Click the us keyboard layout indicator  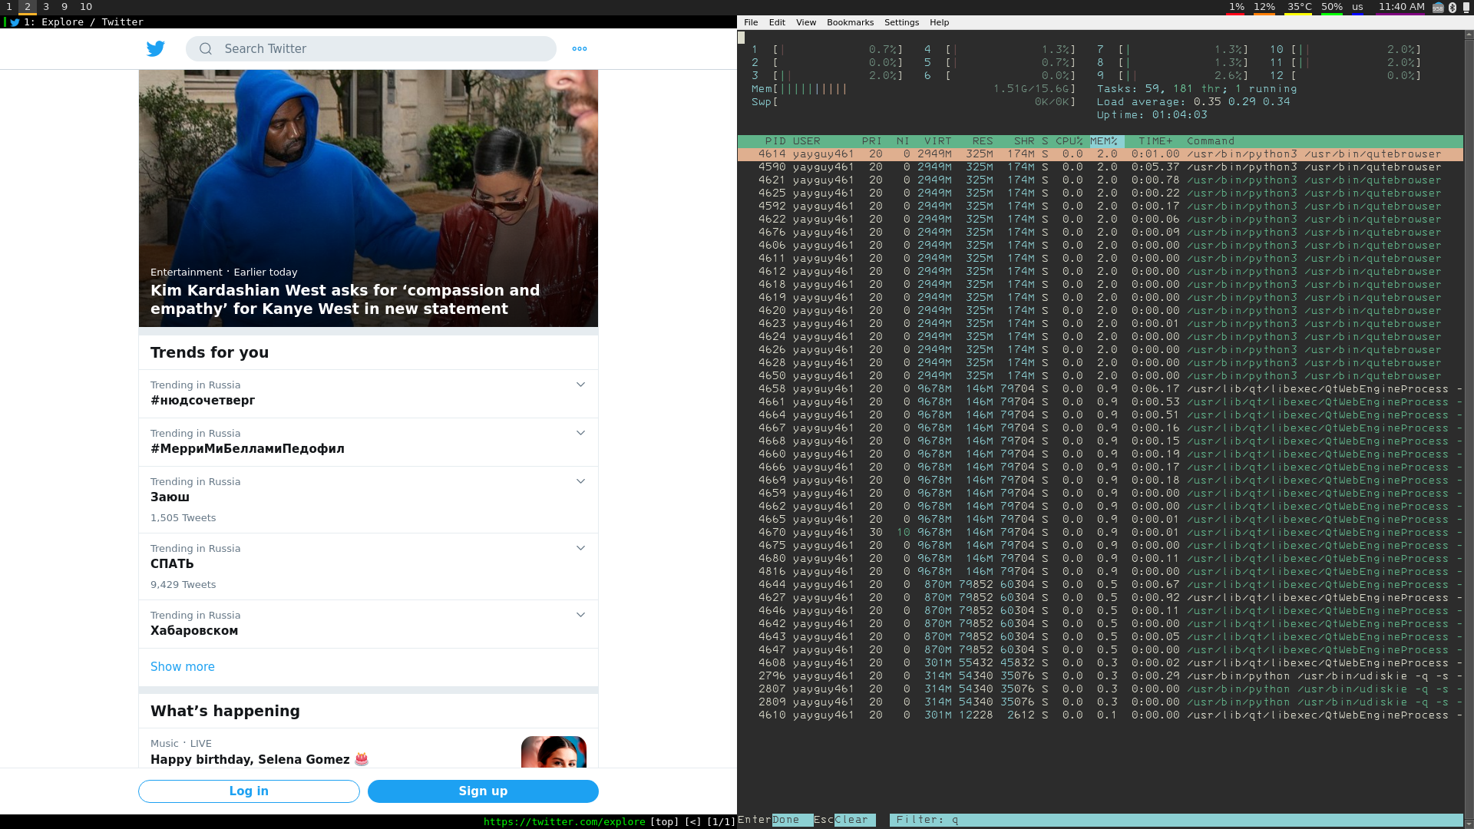point(1357,7)
